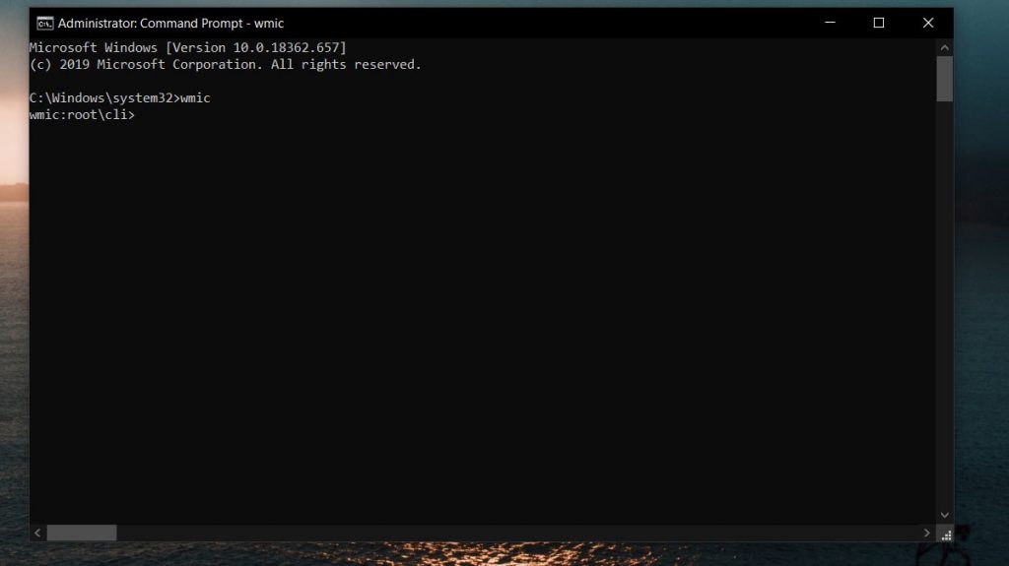Screen dimensions: 1009x566
Task: Click the empty black console area
Action: pyautogui.click(x=473, y=315)
